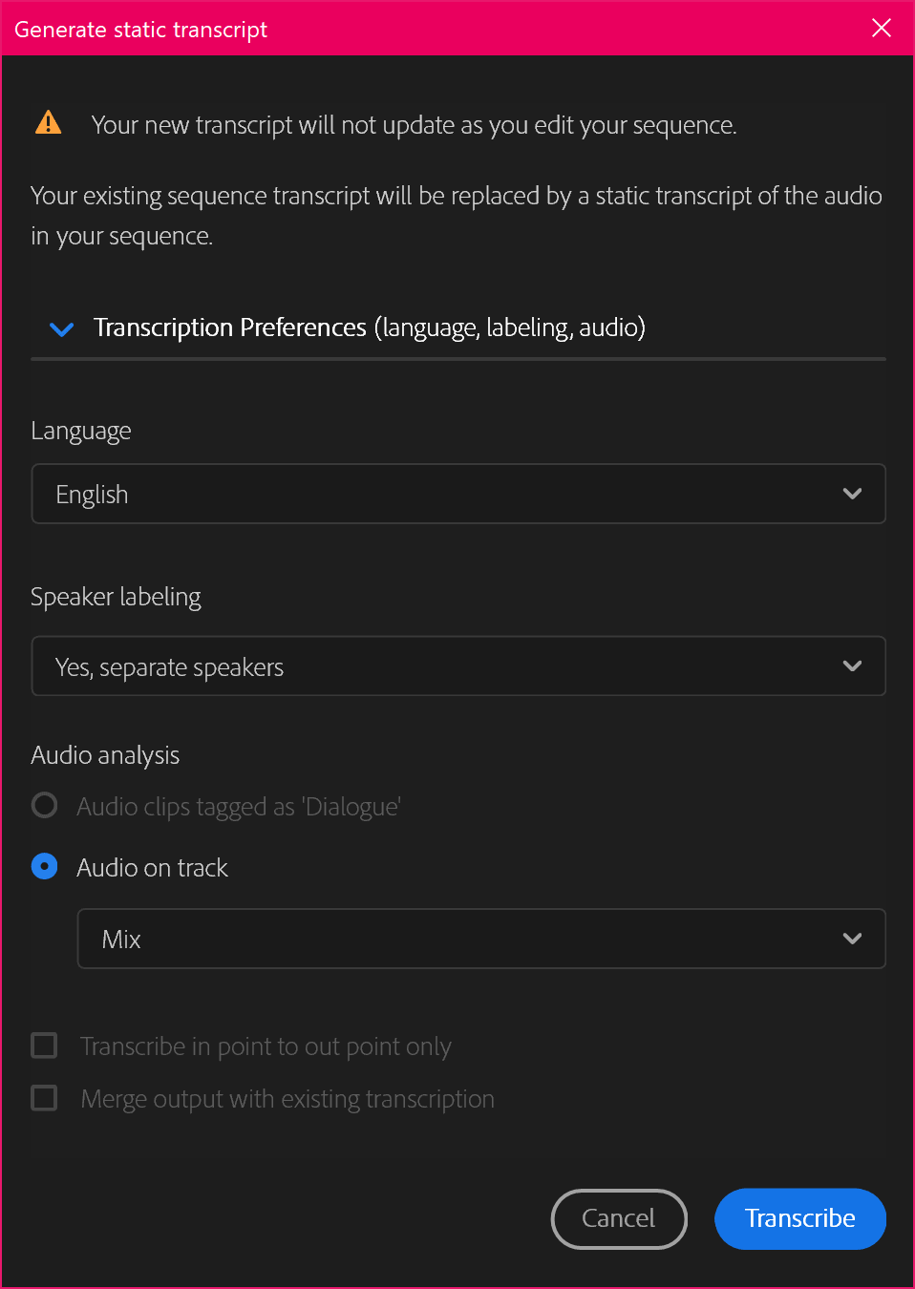Viewport: 915px width, 1289px height.
Task: Click the Language dropdown arrow icon
Action: pos(852,494)
